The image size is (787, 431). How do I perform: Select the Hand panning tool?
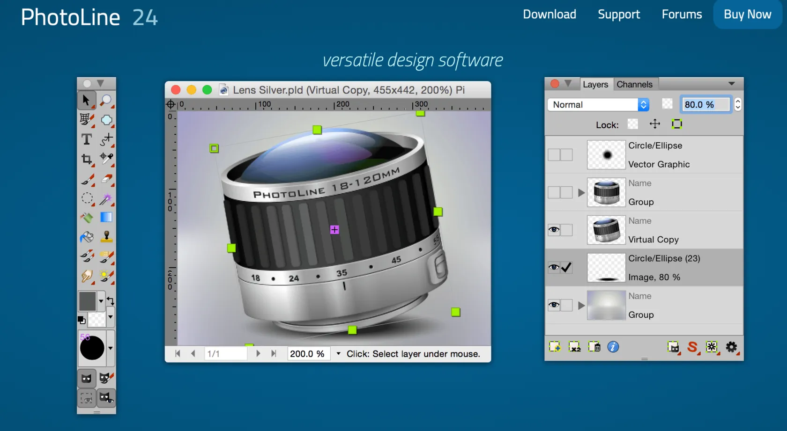(x=86, y=276)
